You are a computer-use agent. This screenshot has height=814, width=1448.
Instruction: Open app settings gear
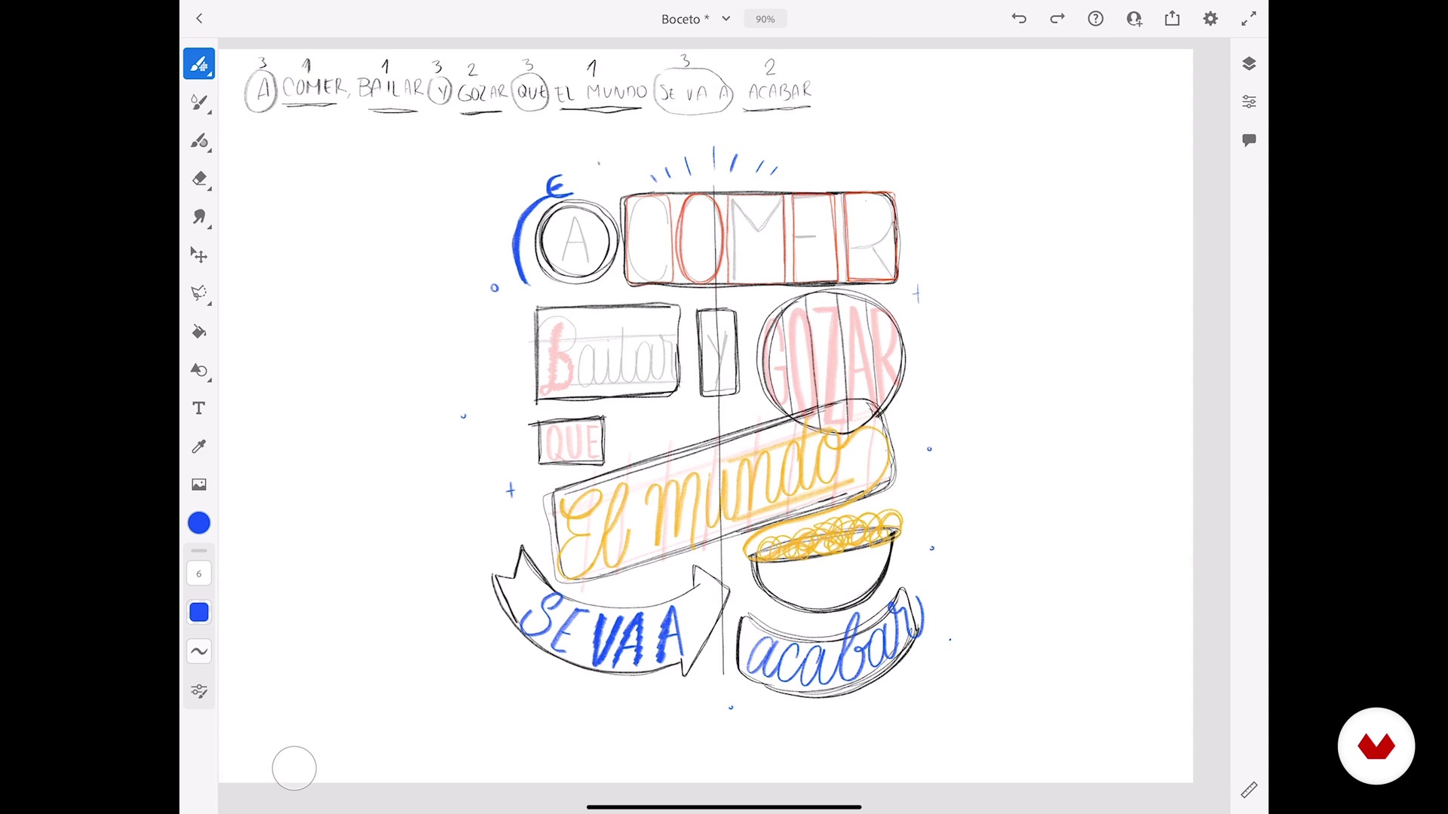click(x=1210, y=19)
